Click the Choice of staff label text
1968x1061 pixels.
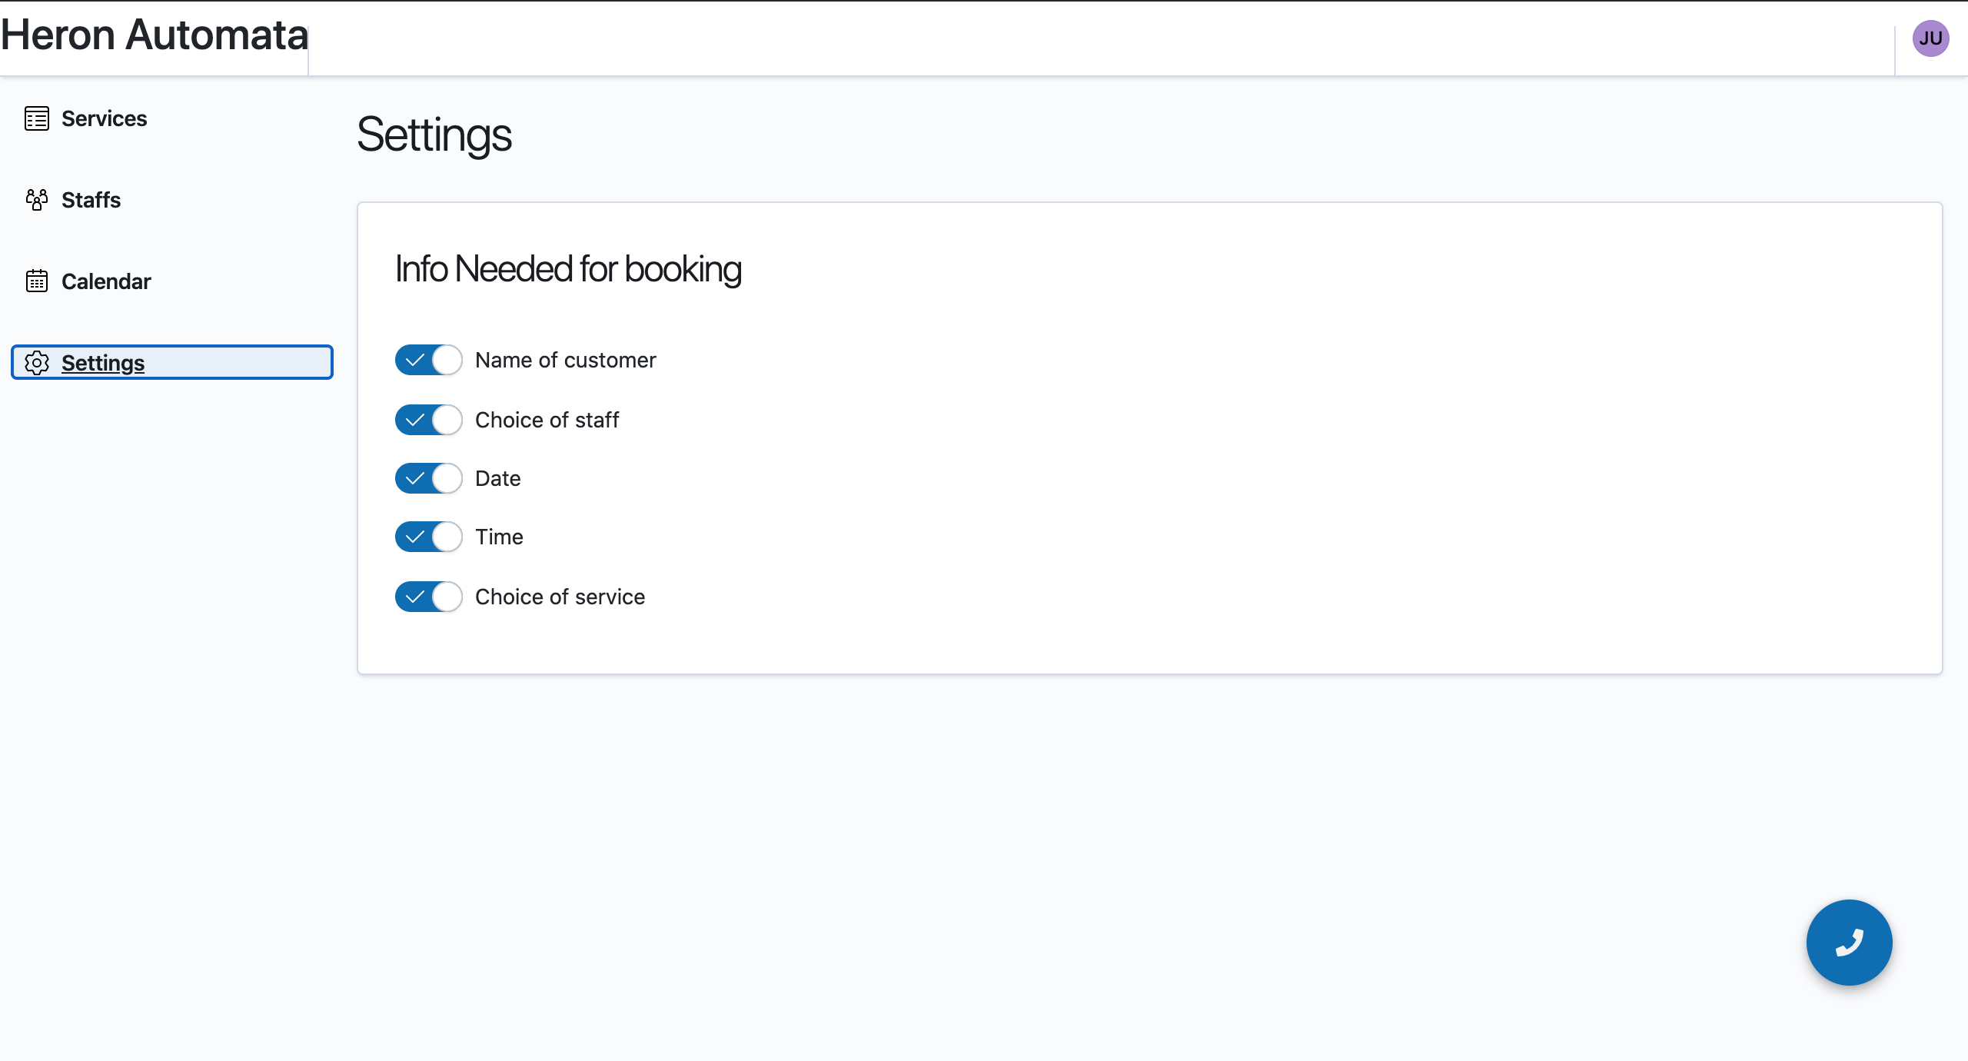547,420
